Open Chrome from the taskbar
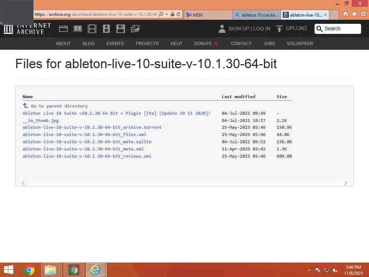This screenshot has height=277, width=369. 29,270
